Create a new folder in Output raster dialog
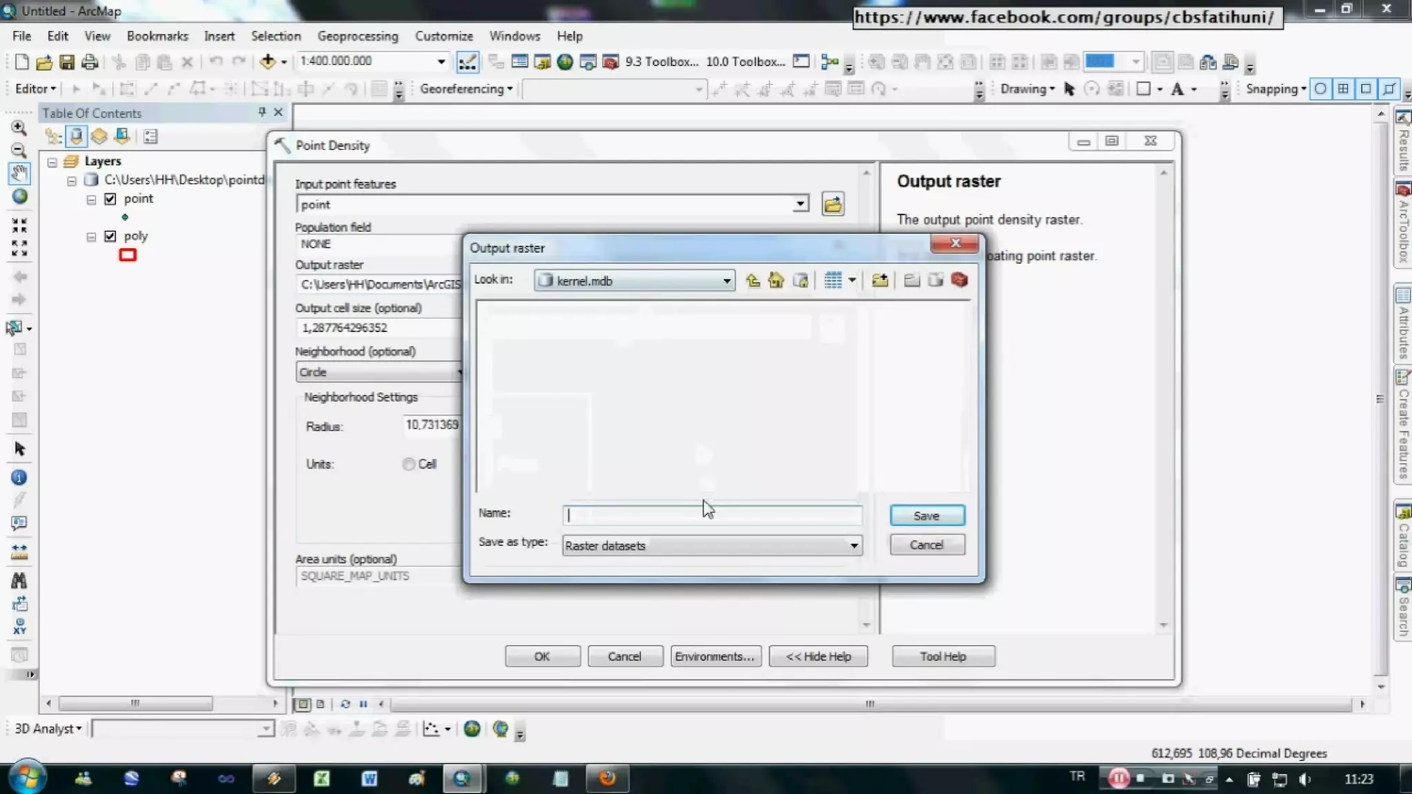Screen dimensions: 1412x794 (x=880, y=281)
